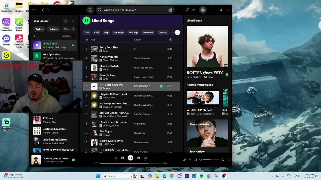Screen dimensions: 321x180
Task: Open the About the artist card
Action: (x=207, y=136)
